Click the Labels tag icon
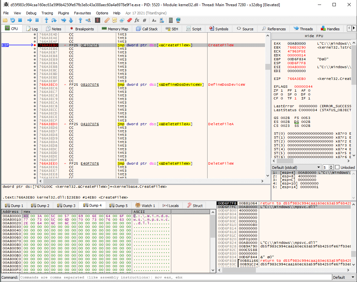 pyautogui.click(x=122, y=20)
